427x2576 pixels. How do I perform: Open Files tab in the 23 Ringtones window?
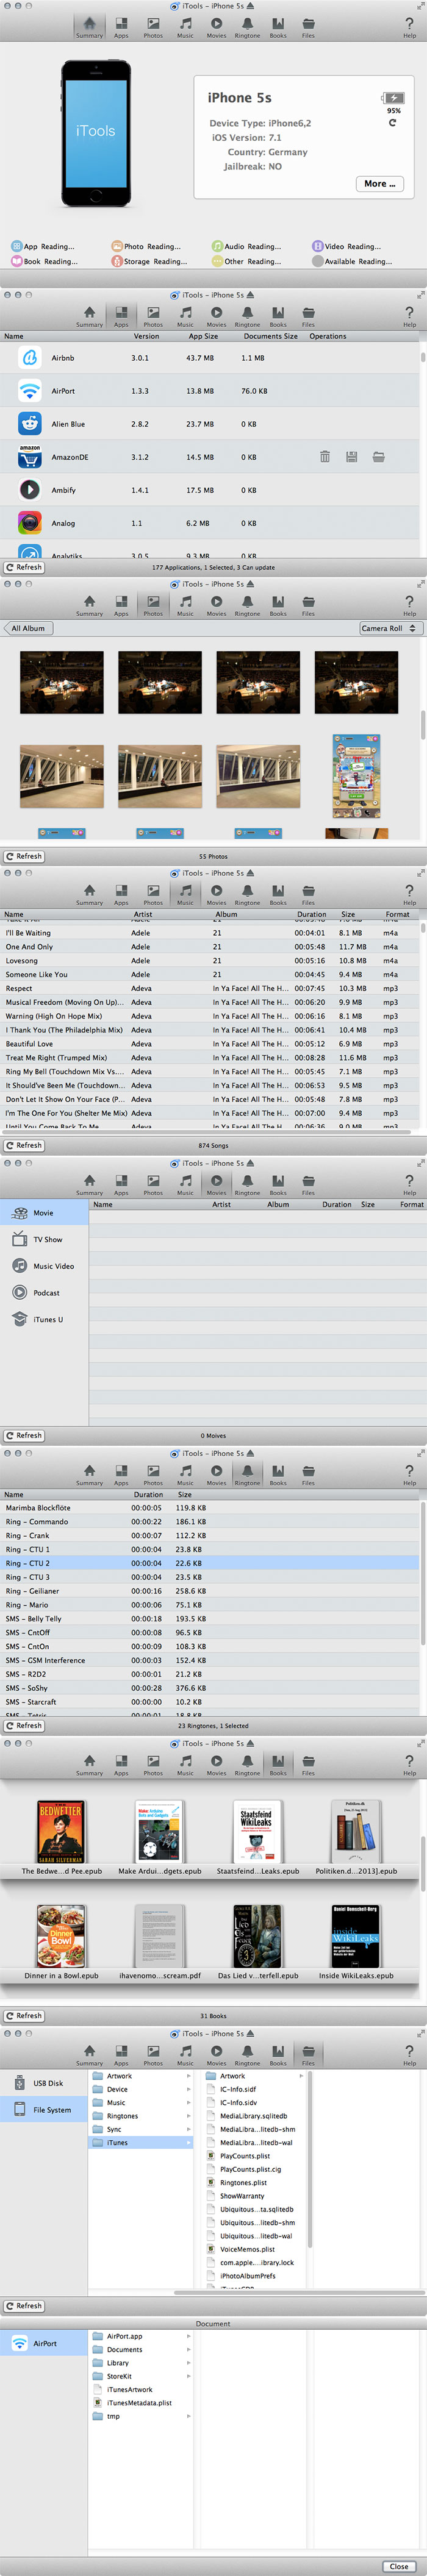[x=308, y=1475]
